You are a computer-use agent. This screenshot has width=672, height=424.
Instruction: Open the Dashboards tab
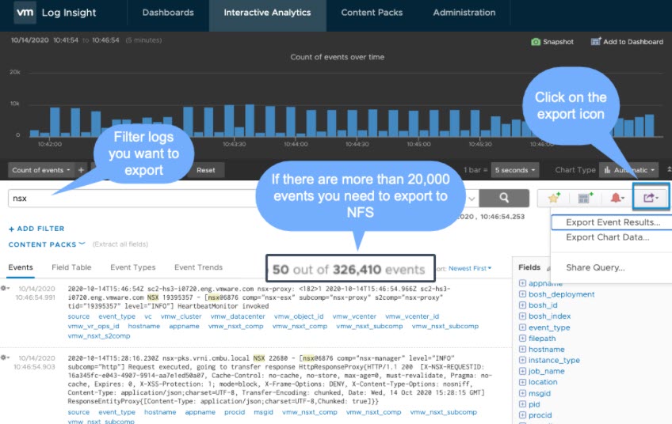[167, 13]
